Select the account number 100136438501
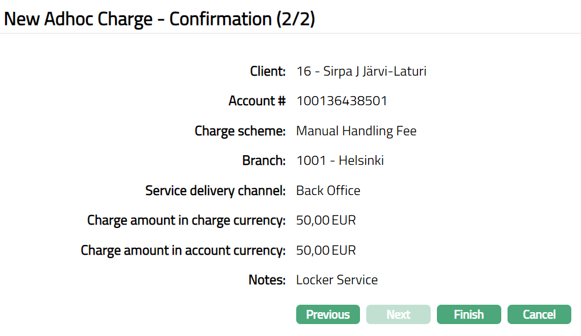 pyautogui.click(x=342, y=101)
